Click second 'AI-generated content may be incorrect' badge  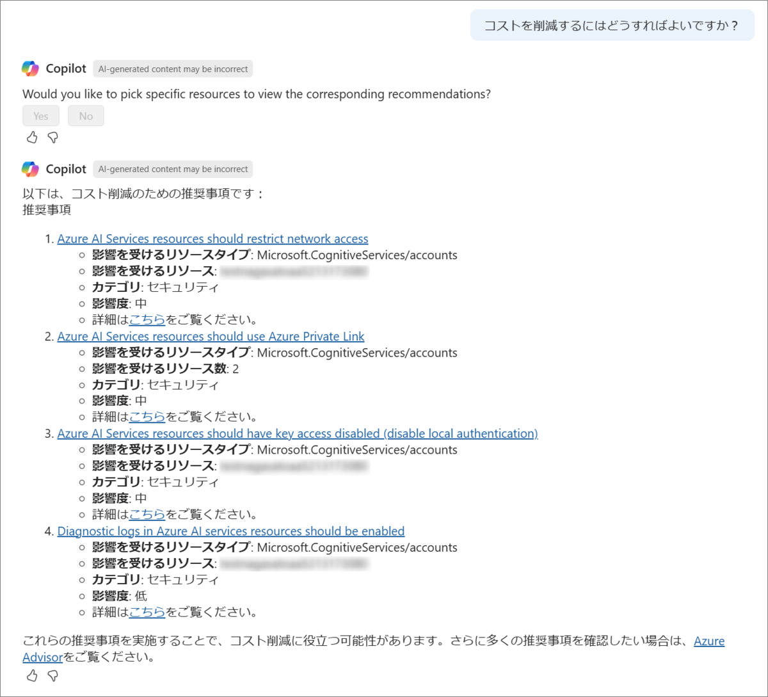coord(173,169)
